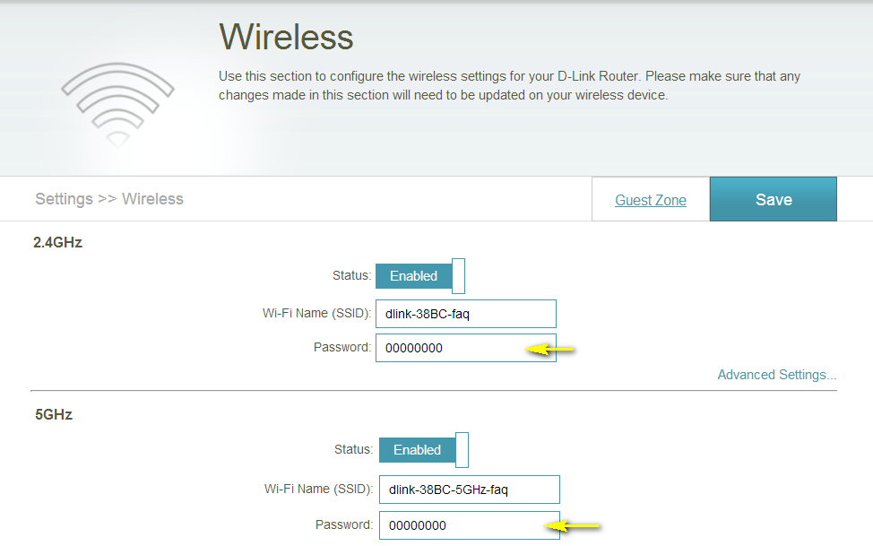
Task: Click the Wireless page heading
Action: click(286, 38)
